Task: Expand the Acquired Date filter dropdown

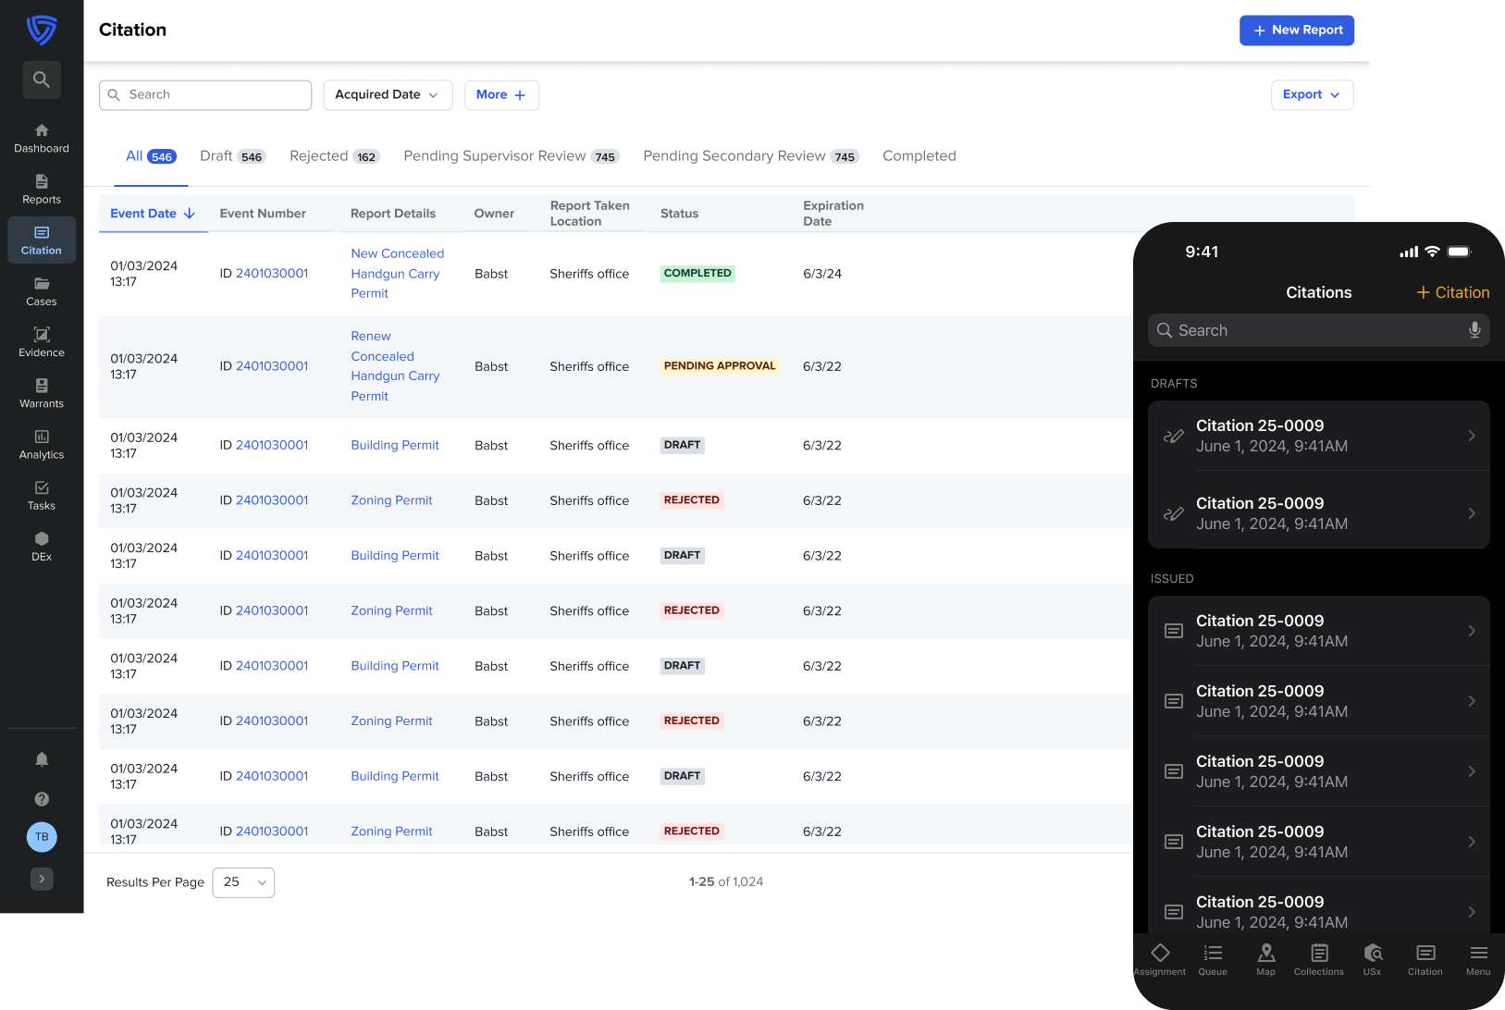Action: 388,94
